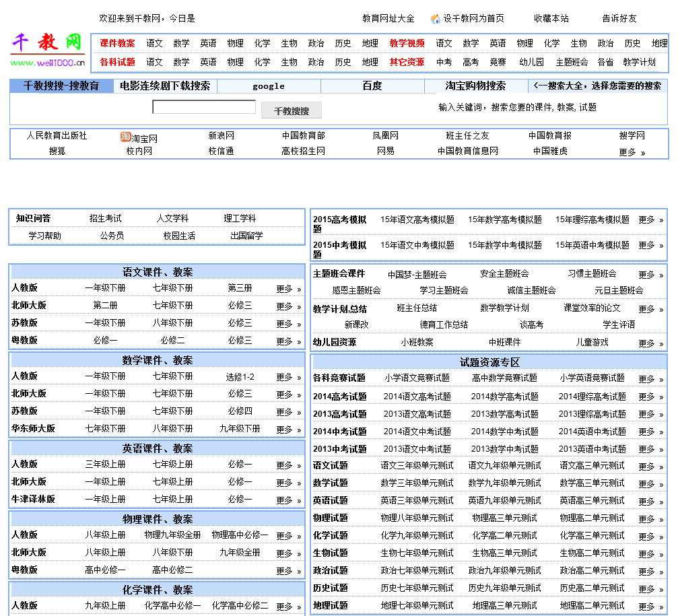Screen dimensions: 678x616
Task: Expand 更多 for 主题班会课件 row
Action: click(x=651, y=275)
